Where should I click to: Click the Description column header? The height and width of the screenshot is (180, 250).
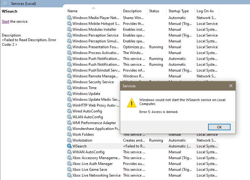coord(132,11)
